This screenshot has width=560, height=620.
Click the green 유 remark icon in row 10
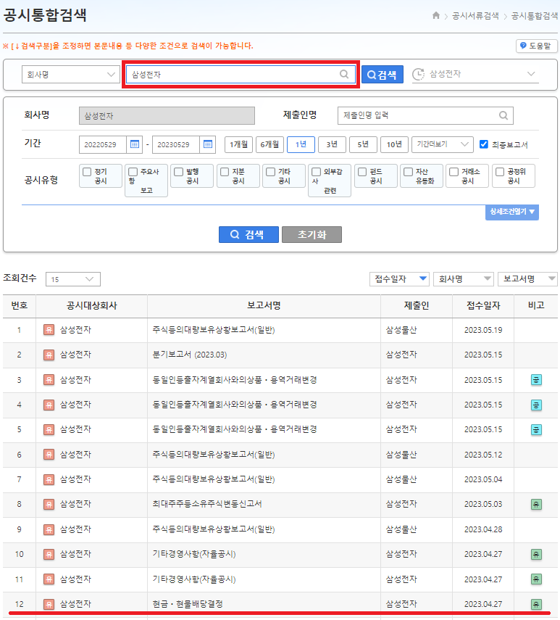pos(536,554)
